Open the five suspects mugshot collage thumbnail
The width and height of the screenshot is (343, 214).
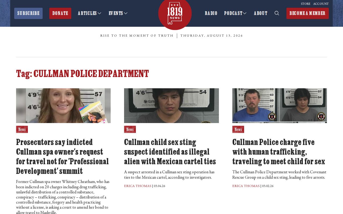click(279, 106)
